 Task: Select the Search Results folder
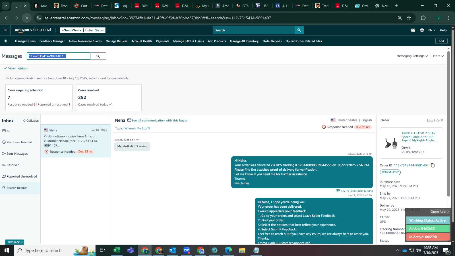tap(15, 188)
